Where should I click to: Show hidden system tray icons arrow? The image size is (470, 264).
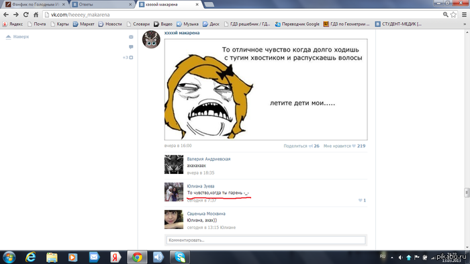[x=391, y=257]
